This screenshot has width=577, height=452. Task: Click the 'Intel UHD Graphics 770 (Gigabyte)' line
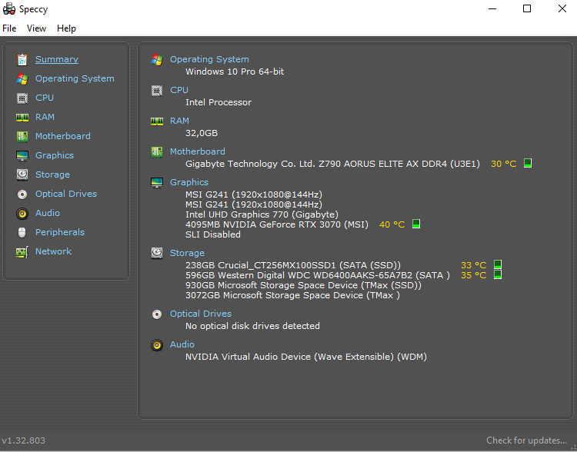262,214
